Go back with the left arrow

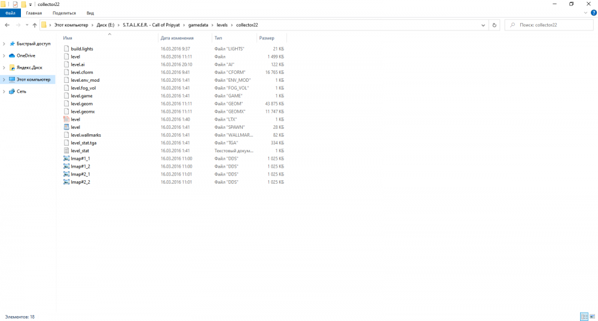tap(7, 25)
